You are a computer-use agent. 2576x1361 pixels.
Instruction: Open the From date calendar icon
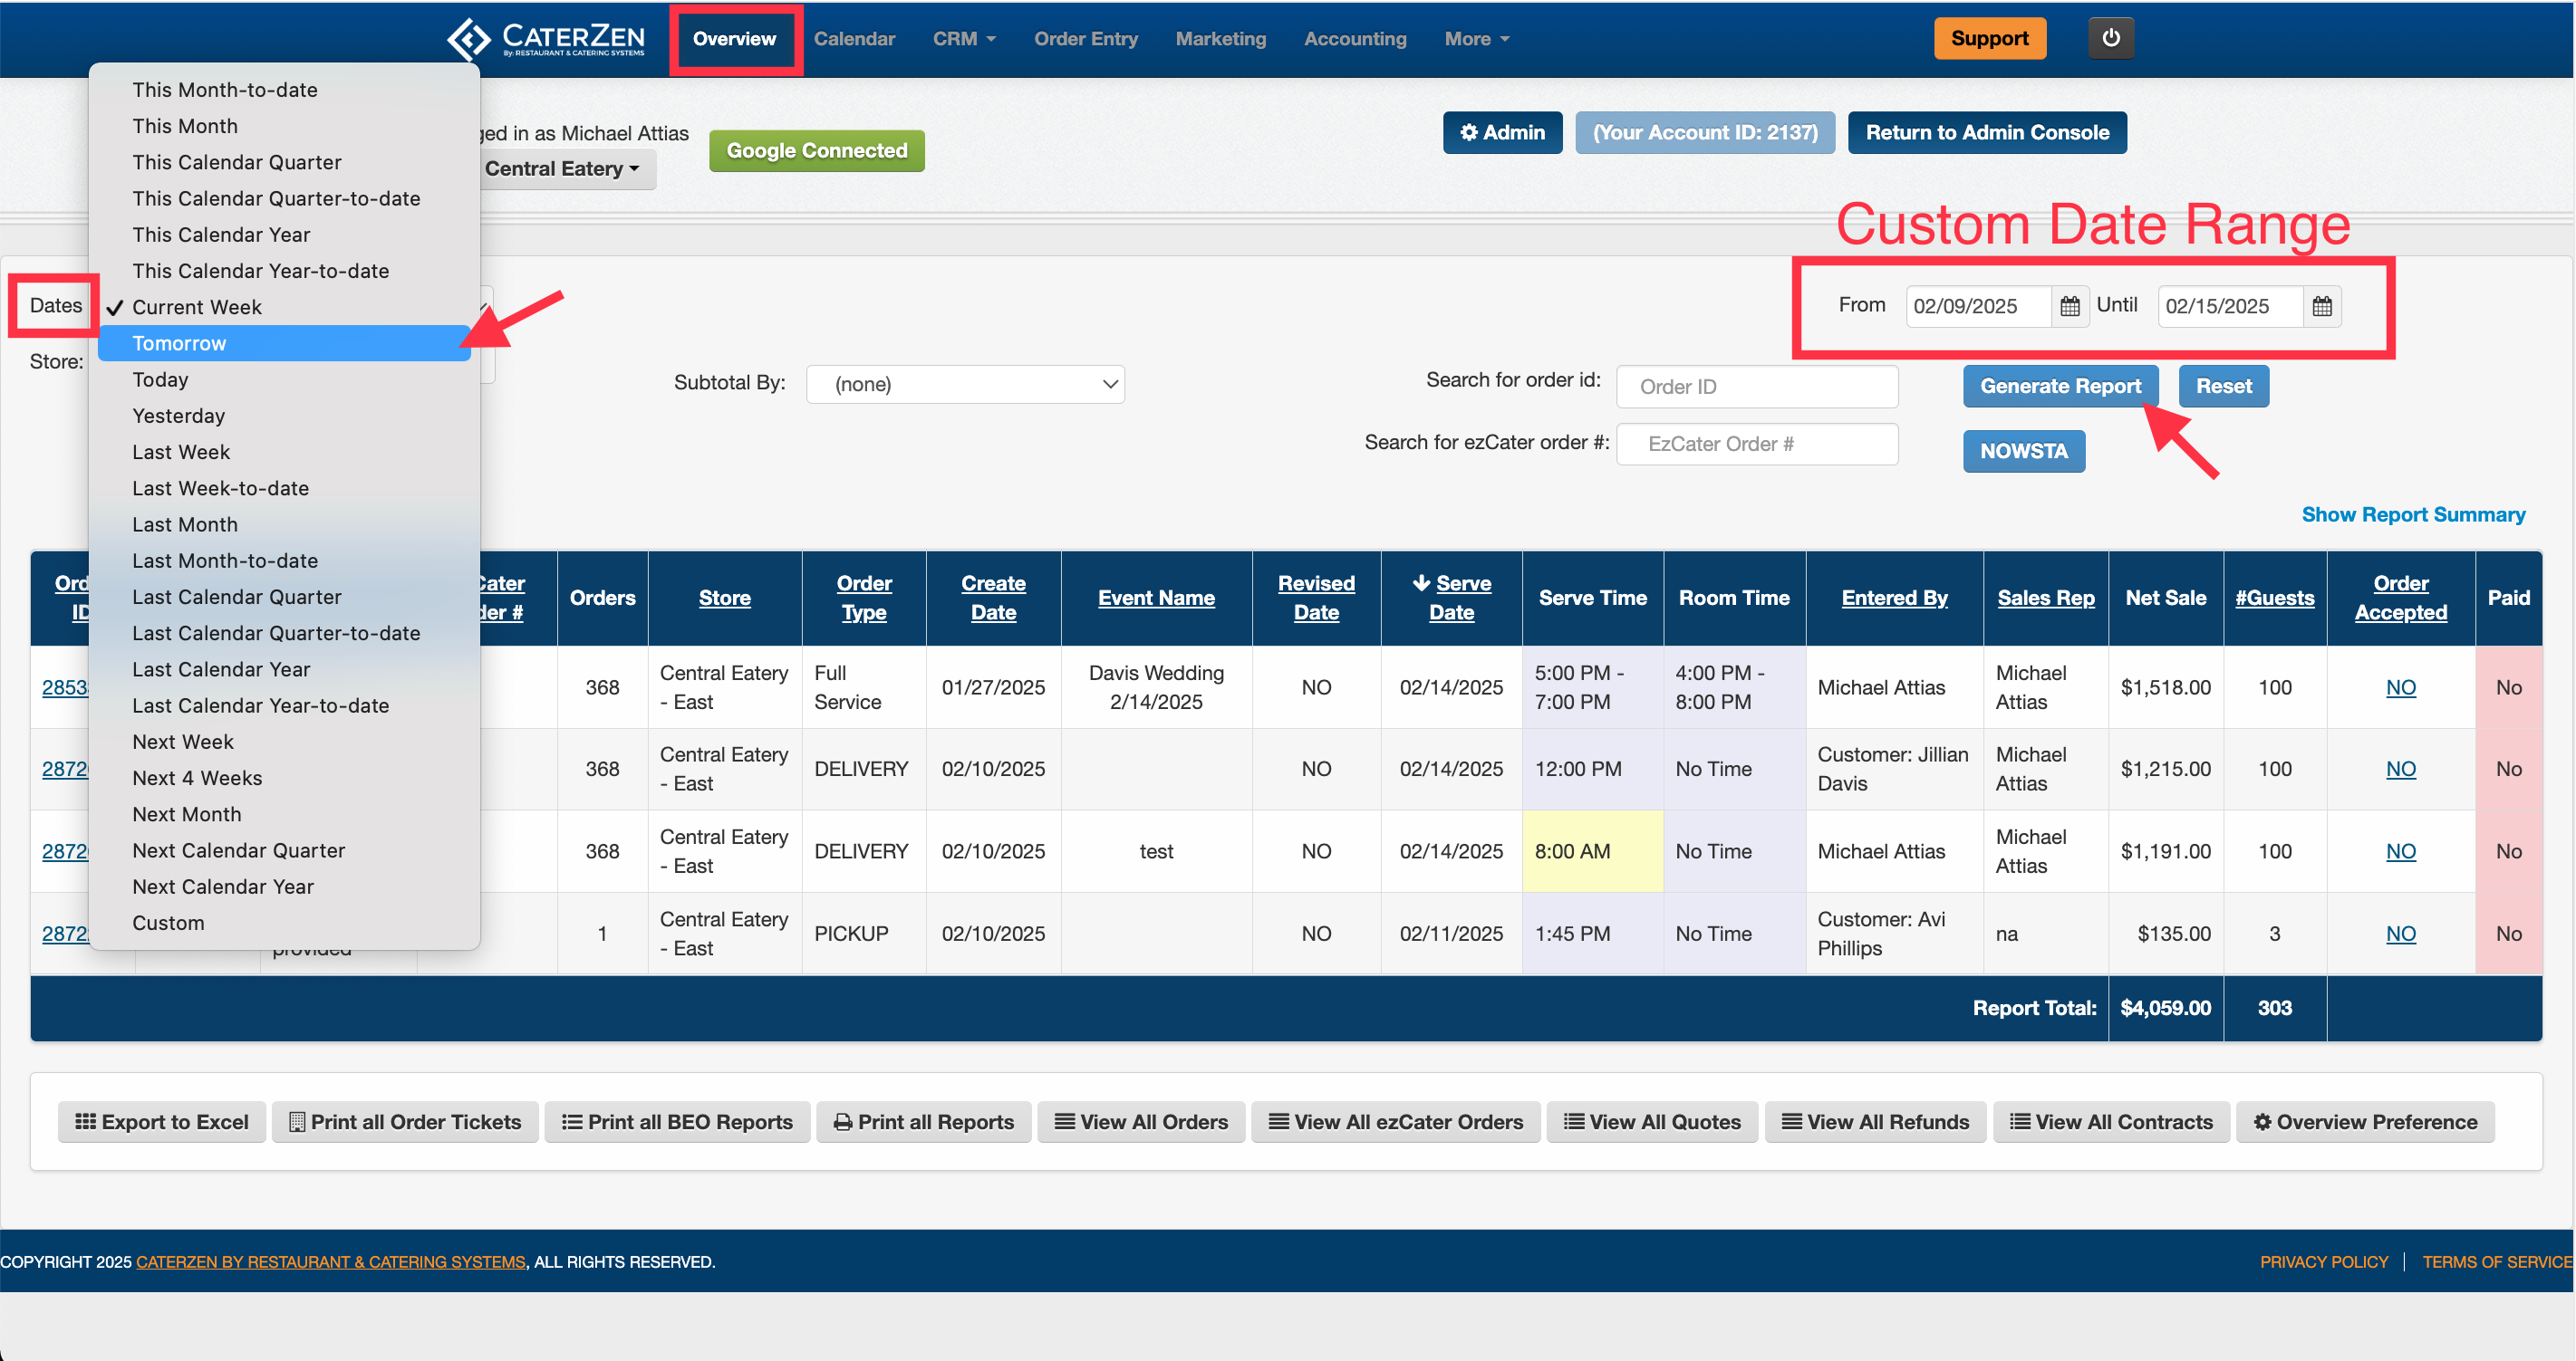tap(2069, 306)
